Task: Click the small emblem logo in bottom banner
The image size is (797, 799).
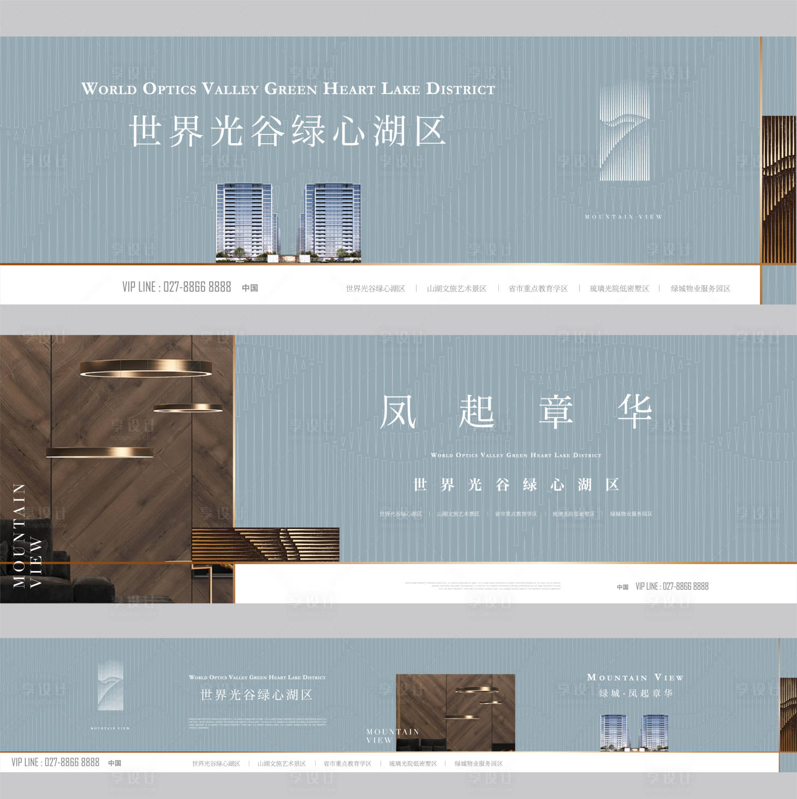Action: coord(110,685)
